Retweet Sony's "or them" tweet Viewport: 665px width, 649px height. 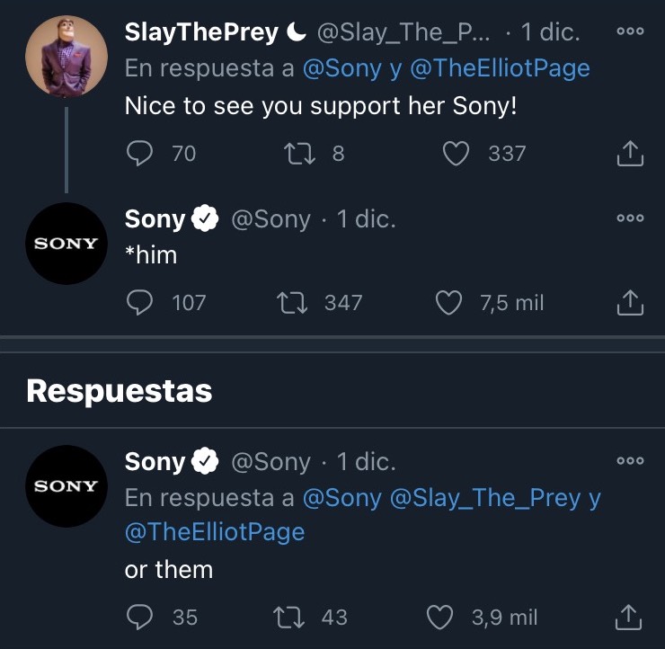pyautogui.click(x=289, y=618)
